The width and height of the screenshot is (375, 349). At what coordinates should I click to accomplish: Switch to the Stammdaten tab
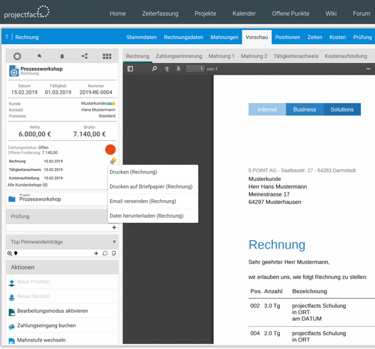click(141, 37)
